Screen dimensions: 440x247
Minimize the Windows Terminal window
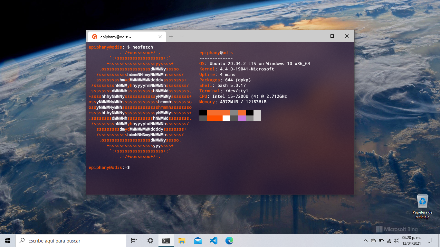[x=317, y=36]
